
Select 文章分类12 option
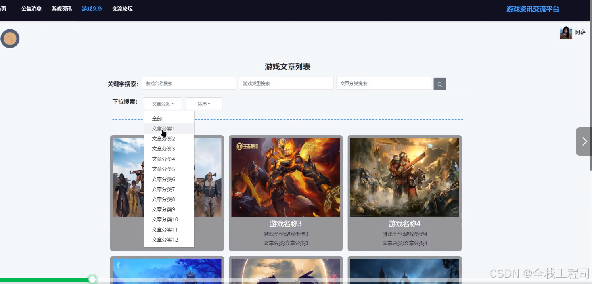click(169, 240)
